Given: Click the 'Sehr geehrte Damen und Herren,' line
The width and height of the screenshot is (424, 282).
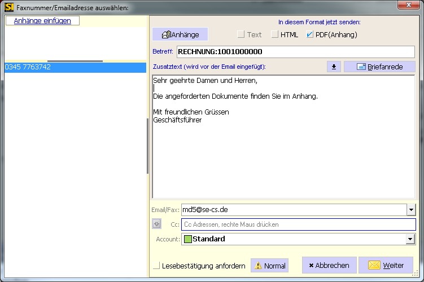Looking at the screenshot, I should [206, 81].
